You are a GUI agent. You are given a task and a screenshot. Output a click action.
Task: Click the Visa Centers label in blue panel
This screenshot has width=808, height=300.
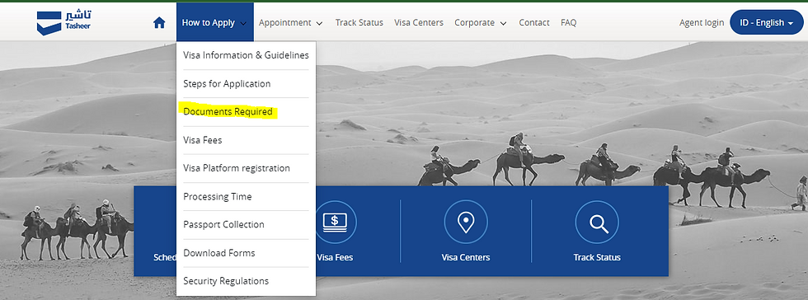(466, 257)
